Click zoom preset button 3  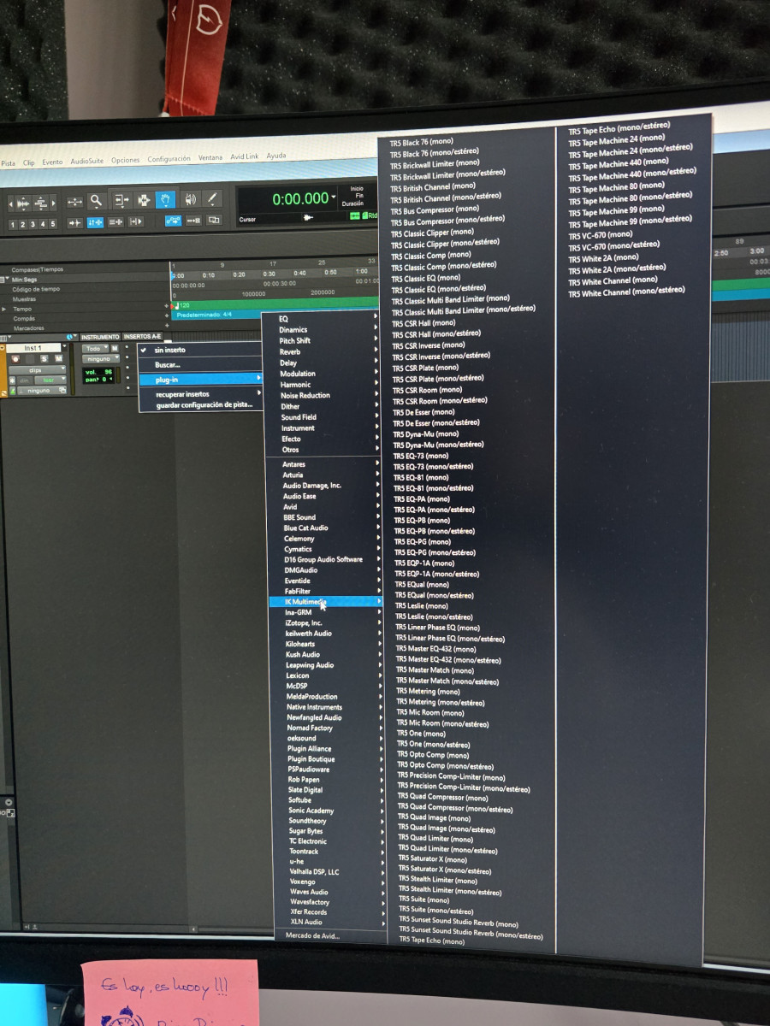(33, 224)
